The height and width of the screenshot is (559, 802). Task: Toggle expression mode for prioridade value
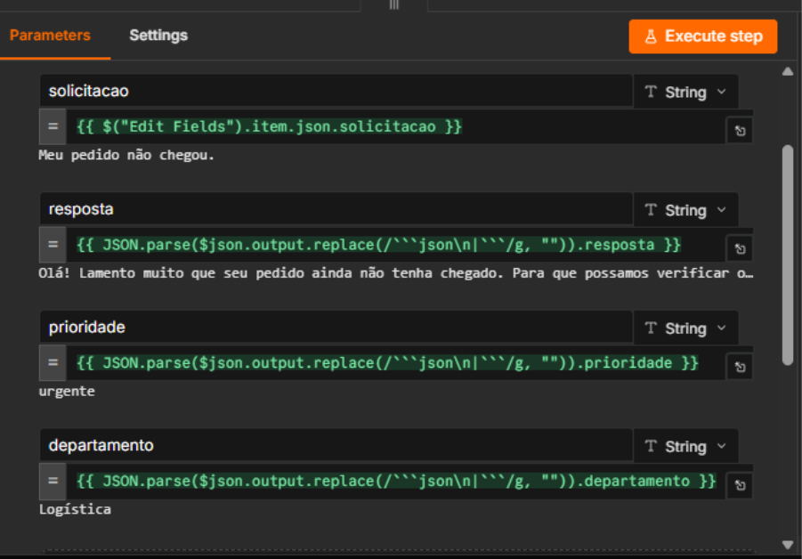(53, 362)
